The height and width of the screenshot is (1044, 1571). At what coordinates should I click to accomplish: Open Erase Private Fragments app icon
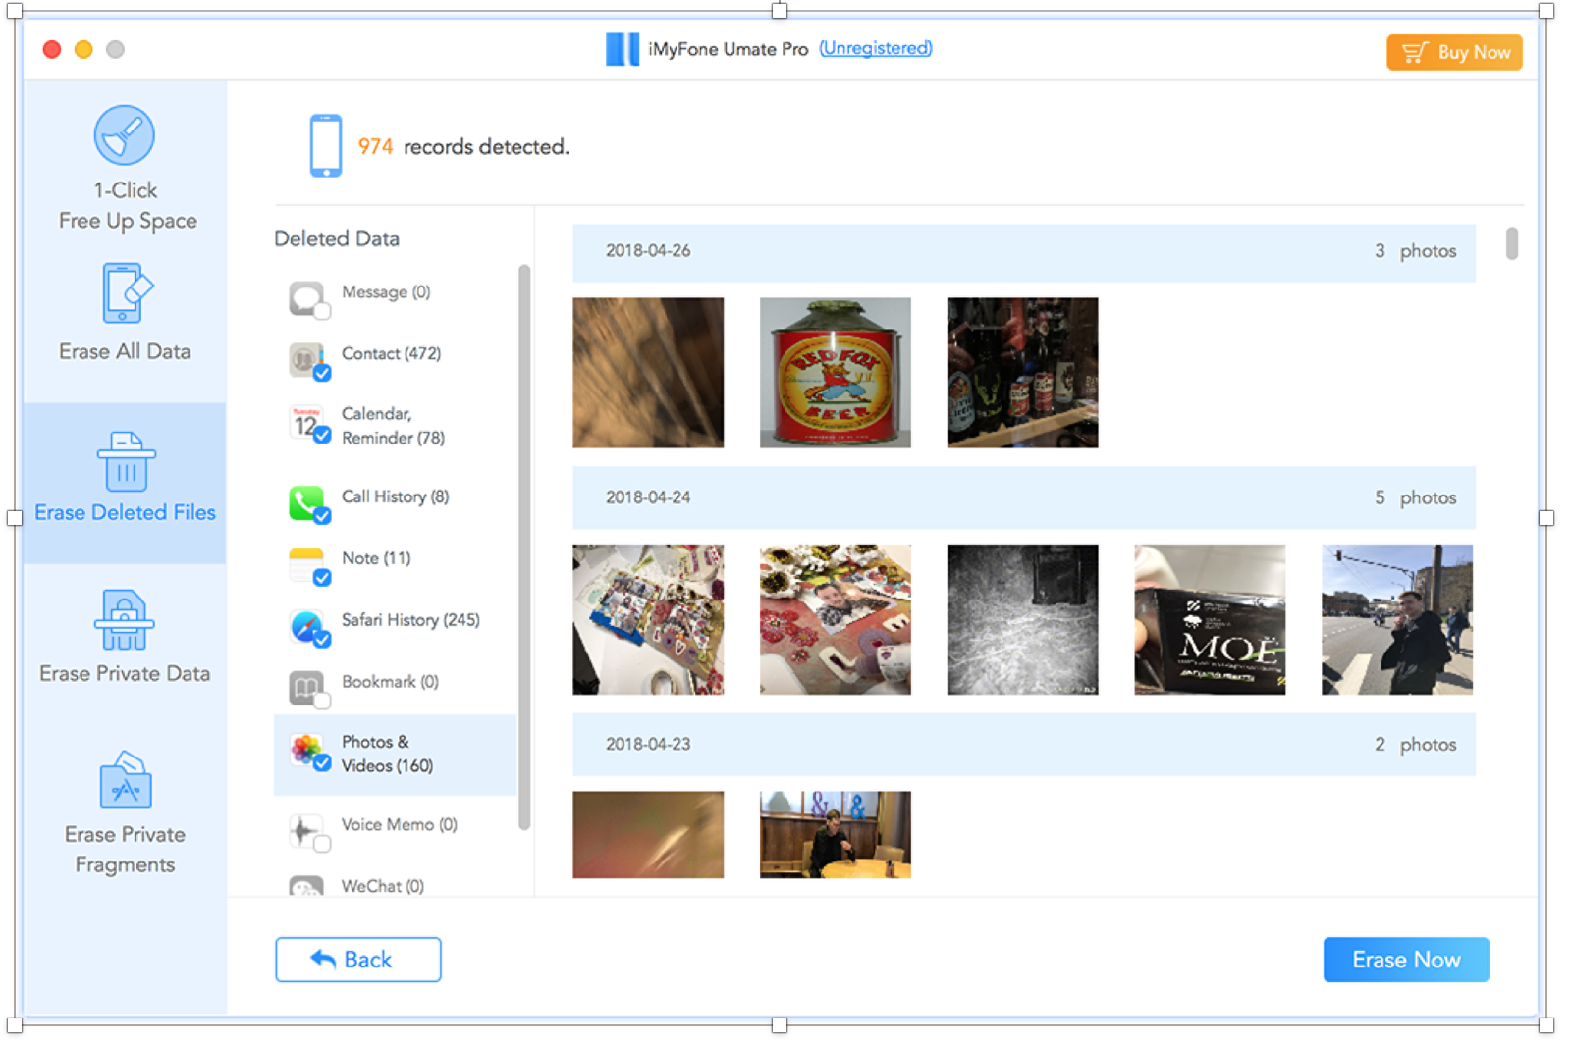[x=125, y=780]
